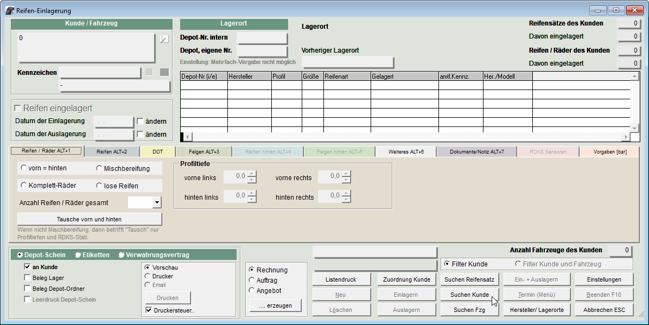Choose Drucker as output target
Image resolution: width=649 pixels, height=325 pixels.
(x=148, y=276)
